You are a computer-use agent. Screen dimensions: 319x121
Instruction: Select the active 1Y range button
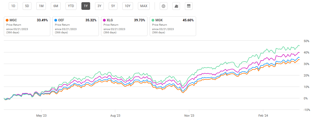point(86,6)
